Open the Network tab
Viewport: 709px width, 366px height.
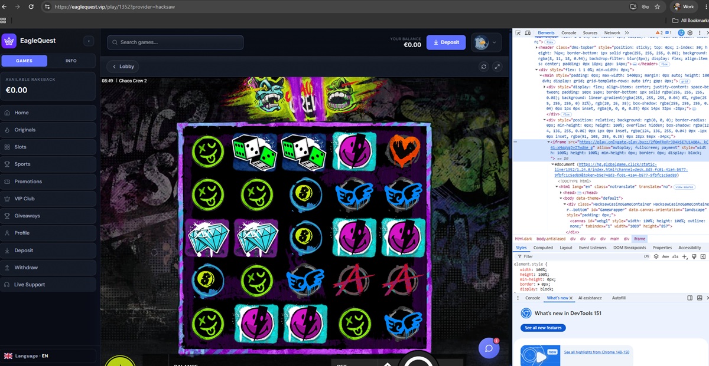[x=612, y=33]
